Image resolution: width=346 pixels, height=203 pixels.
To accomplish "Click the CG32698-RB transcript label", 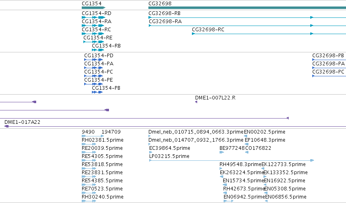I will 164,13.
